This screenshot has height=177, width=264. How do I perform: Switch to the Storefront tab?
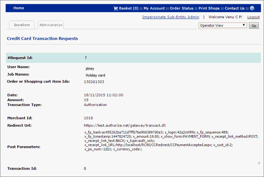[22, 25]
